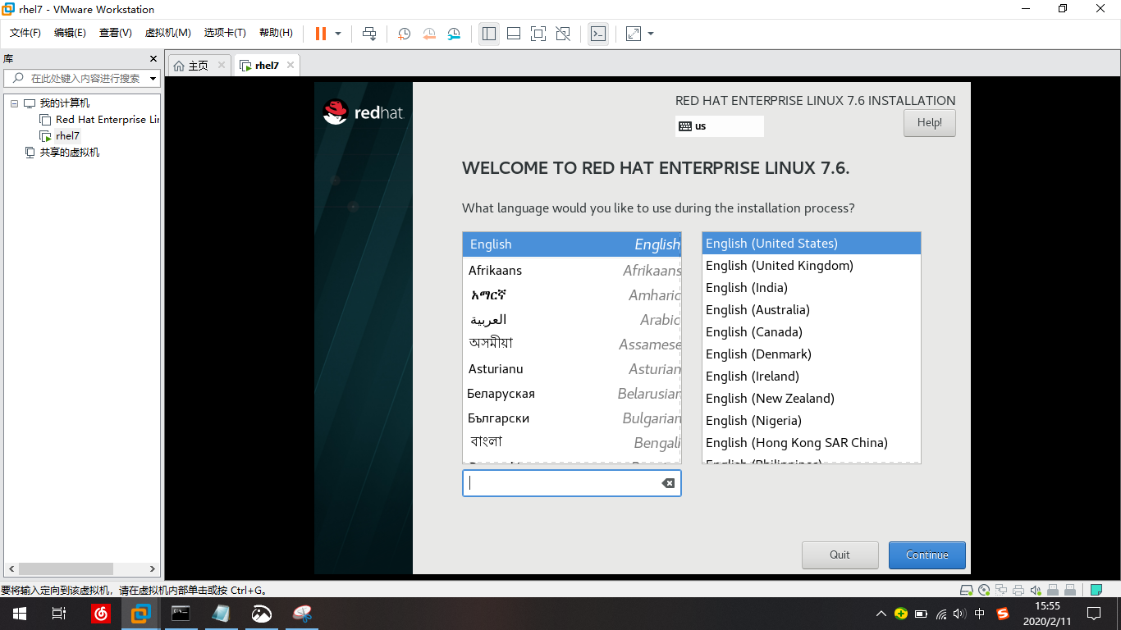Viewport: 1121px width, 630px height.
Task: Select English (United States) locale
Action: coord(812,244)
